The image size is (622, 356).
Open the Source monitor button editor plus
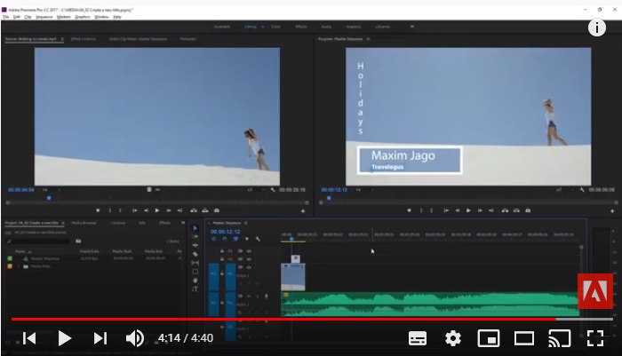tap(303, 211)
